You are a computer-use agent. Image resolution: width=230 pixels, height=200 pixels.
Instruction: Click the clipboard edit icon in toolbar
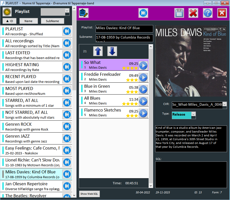click(84, 13)
